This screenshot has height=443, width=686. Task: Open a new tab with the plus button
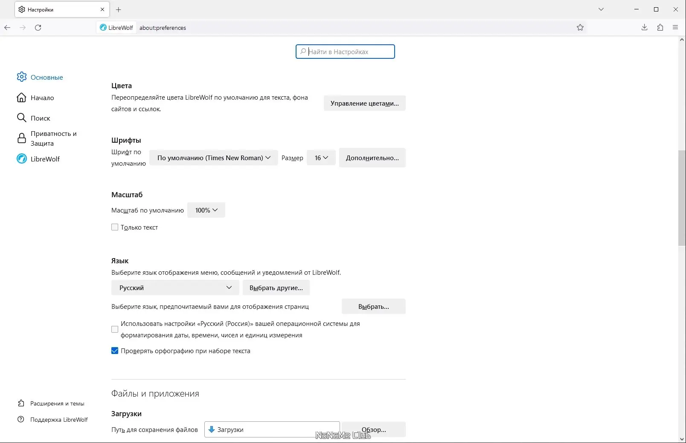pyautogui.click(x=119, y=9)
